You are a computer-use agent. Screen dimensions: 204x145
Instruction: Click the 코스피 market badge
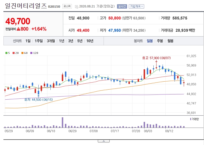(x=67, y=6)
